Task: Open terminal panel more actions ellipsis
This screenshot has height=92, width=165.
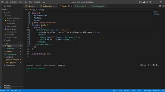Action: click(x=160, y=65)
